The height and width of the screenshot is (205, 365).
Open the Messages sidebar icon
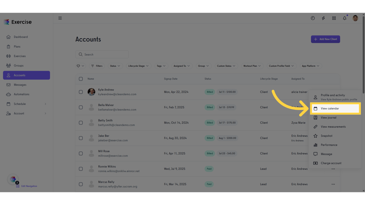(x=9, y=85)
